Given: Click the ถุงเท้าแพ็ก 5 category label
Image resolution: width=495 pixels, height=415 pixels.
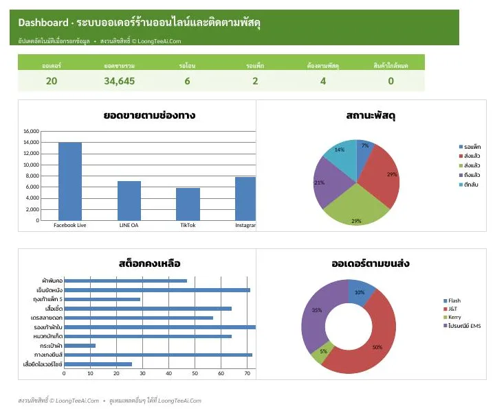Looking at the screenshot, I should tap(47, 300).
